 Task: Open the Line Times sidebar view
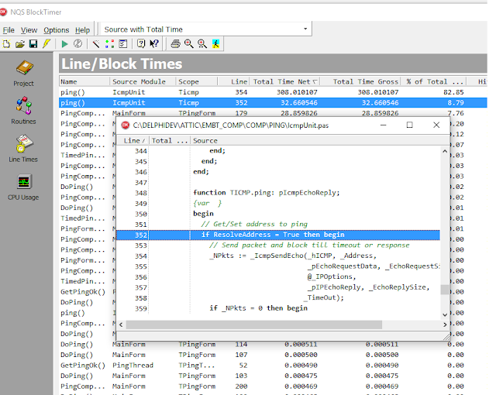(23, 149)
